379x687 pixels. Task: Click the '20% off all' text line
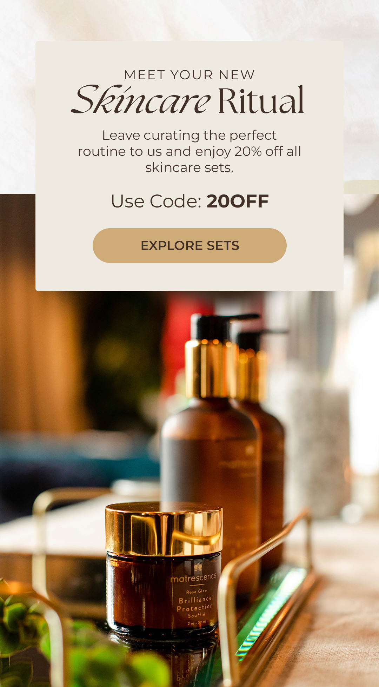(268, 151)
